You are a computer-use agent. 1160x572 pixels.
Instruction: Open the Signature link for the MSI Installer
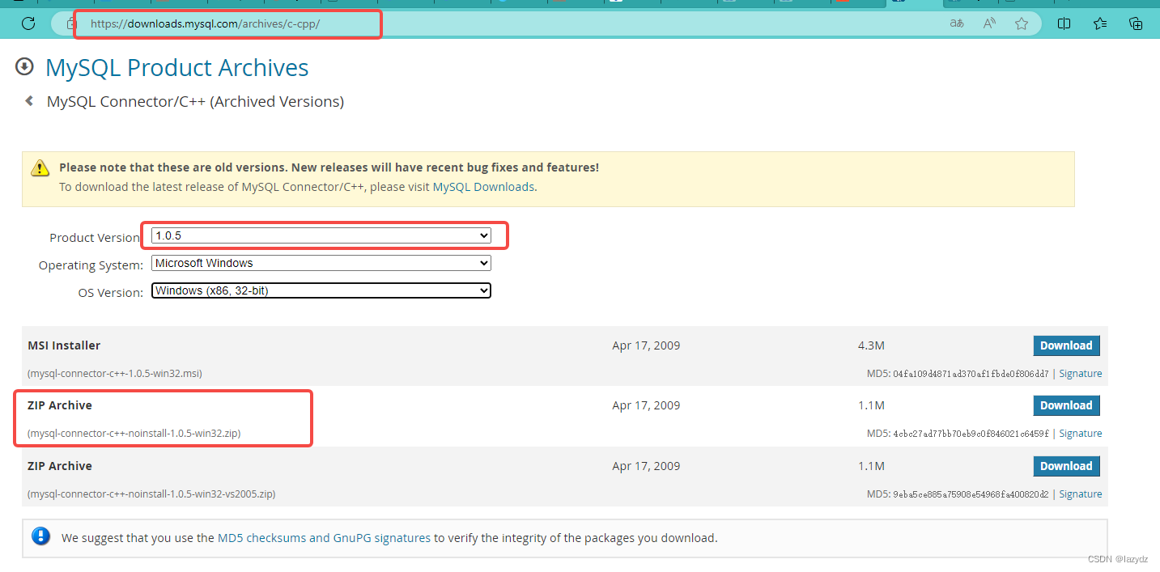point(1080,373)
